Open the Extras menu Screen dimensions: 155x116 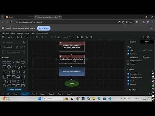[27, 33]
